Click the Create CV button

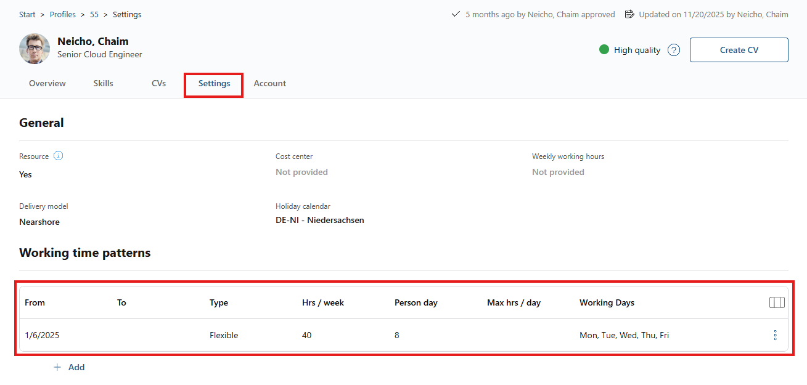click(x=739, y=50)
